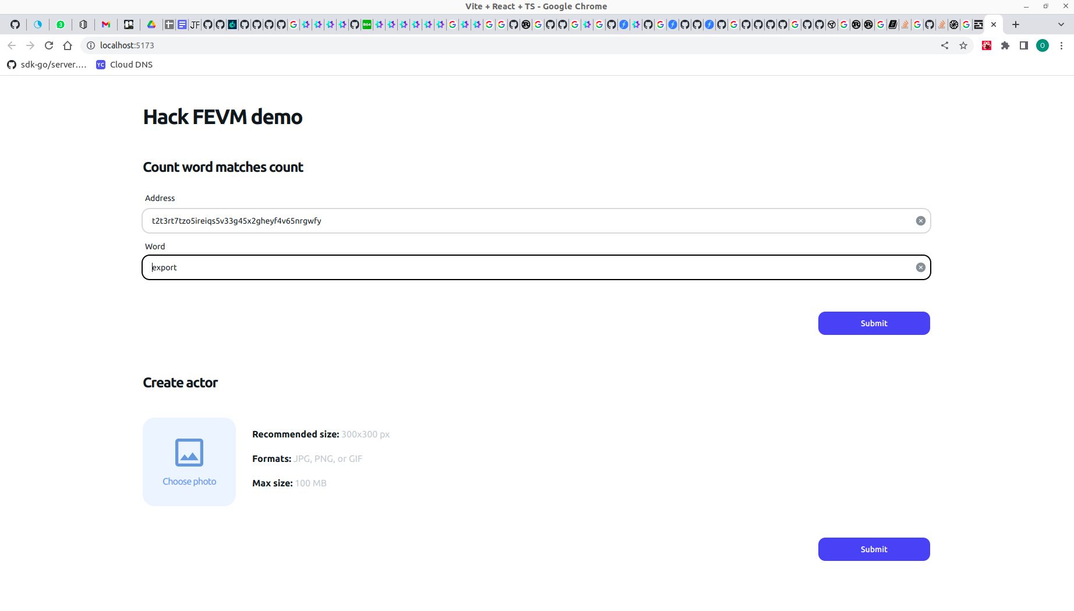Screen dimensions: 1074x611
Task: Open the Extensions puzzle menu
Action: point(1005,45)
